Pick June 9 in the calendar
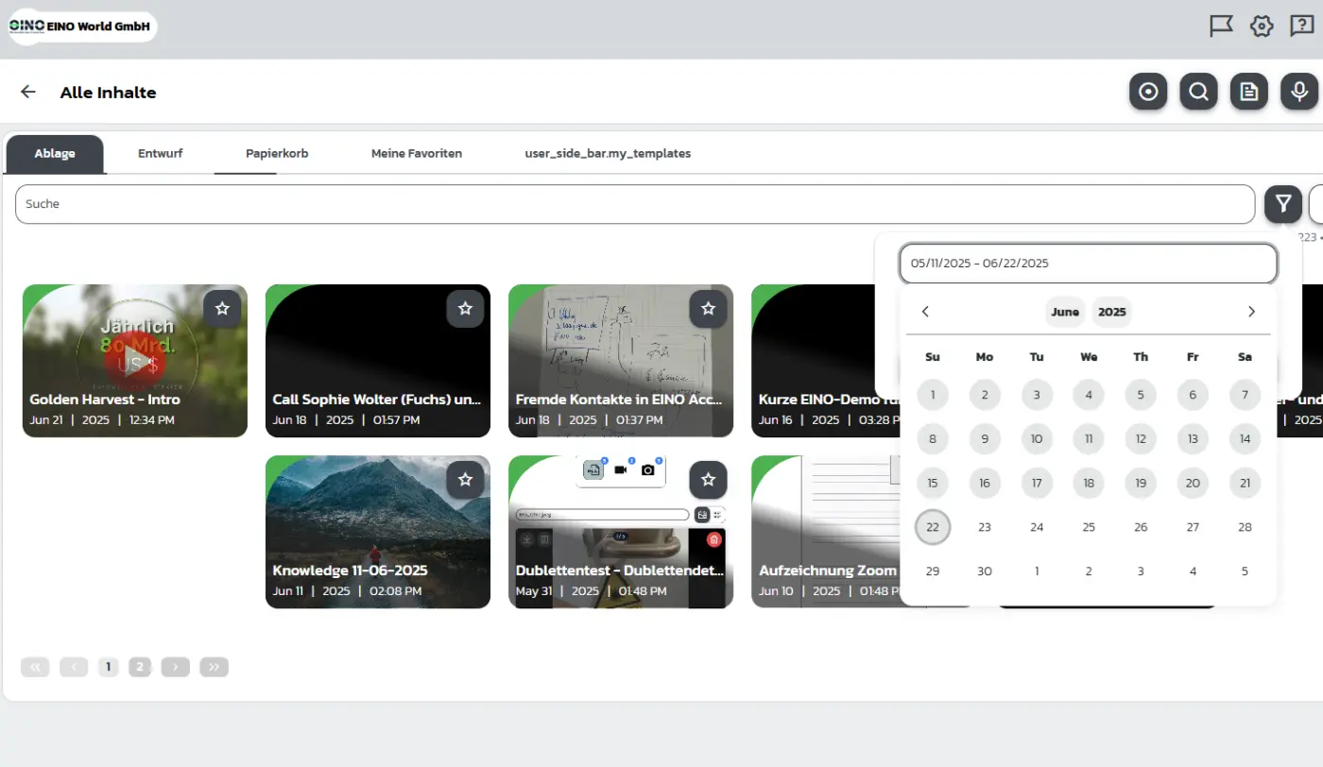 pos(985,438)
